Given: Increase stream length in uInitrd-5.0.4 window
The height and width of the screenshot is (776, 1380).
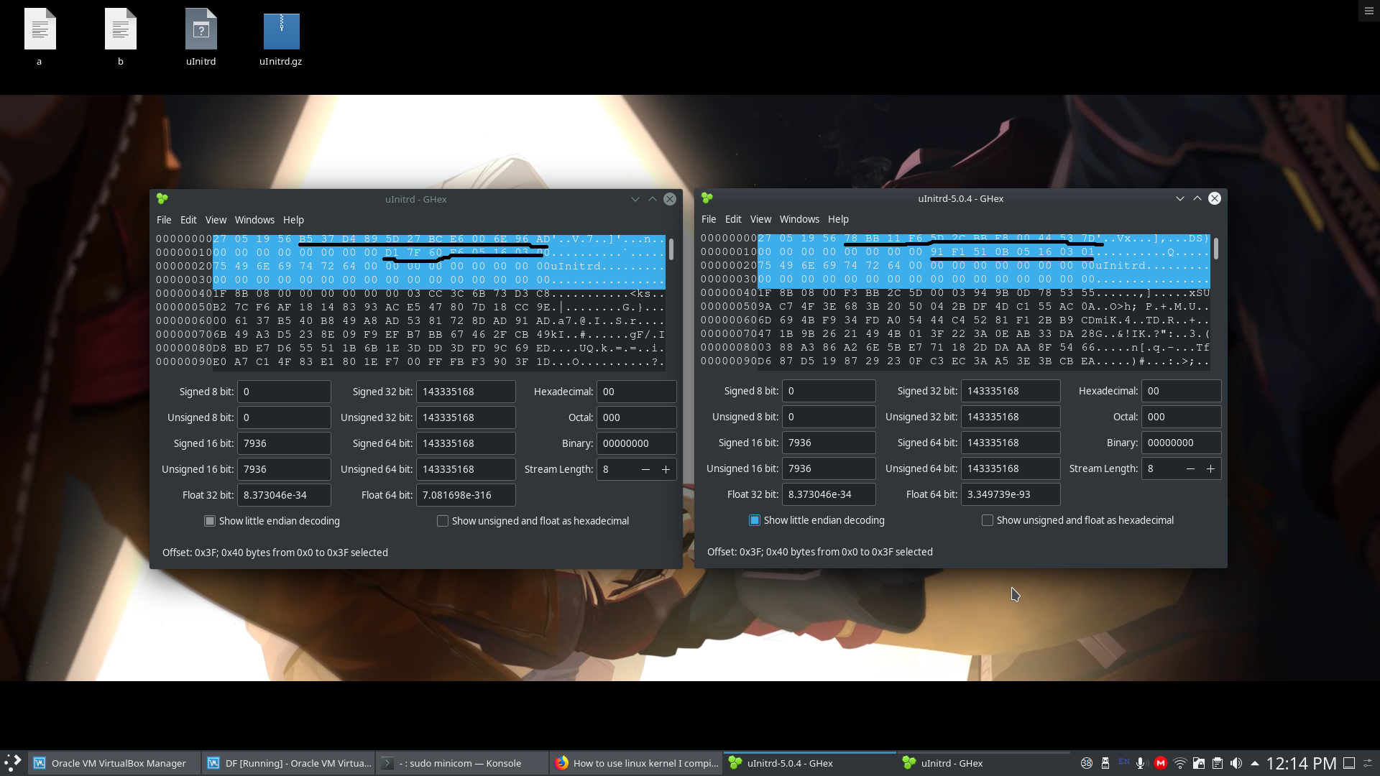Looking at the screenshot, I should click(x=1210, y=468).
